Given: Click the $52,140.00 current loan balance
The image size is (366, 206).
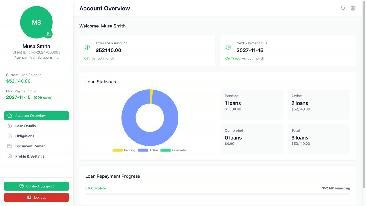Looking at the screenshot, I should coord(18,81).
